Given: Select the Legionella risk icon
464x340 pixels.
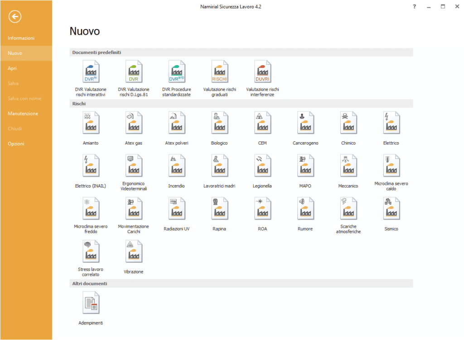Looking at the screenshot, I should point(262,166).
